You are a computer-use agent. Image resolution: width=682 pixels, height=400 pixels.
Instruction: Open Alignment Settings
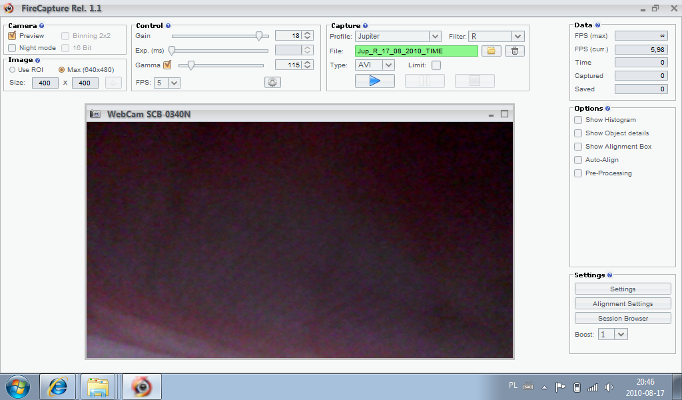(x=623, y=304)
